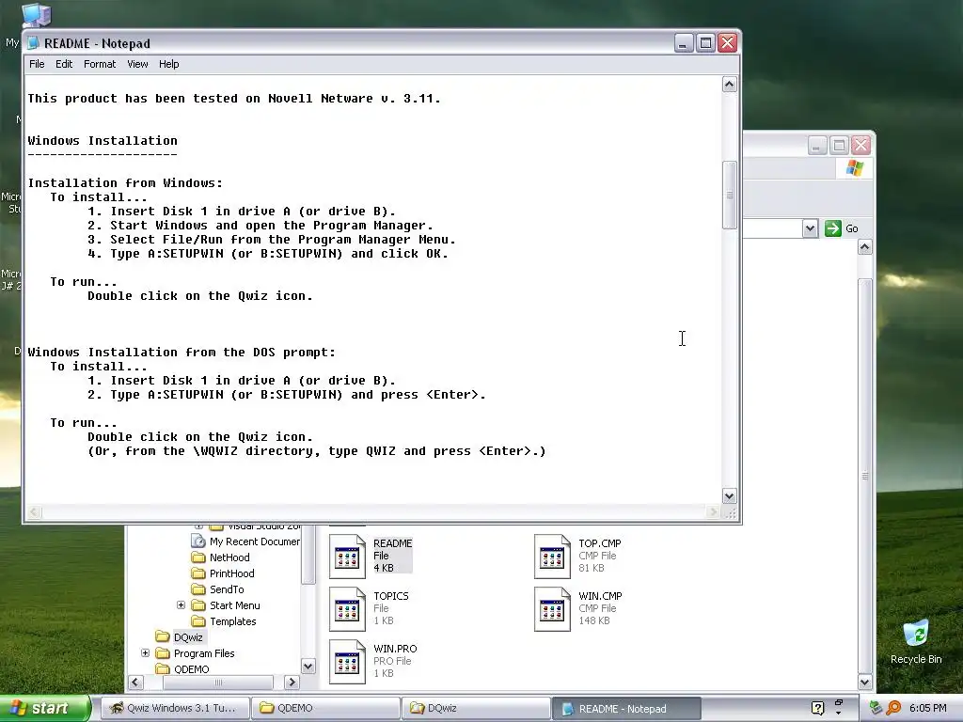Open the Edit menu in Notepad
The image size is (963, 722).
(x=64, y=64)
